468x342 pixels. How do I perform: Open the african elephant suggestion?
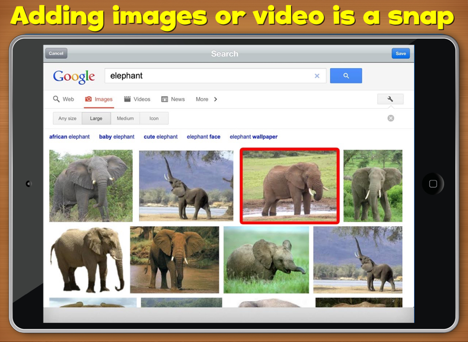[x=69, y=137]
